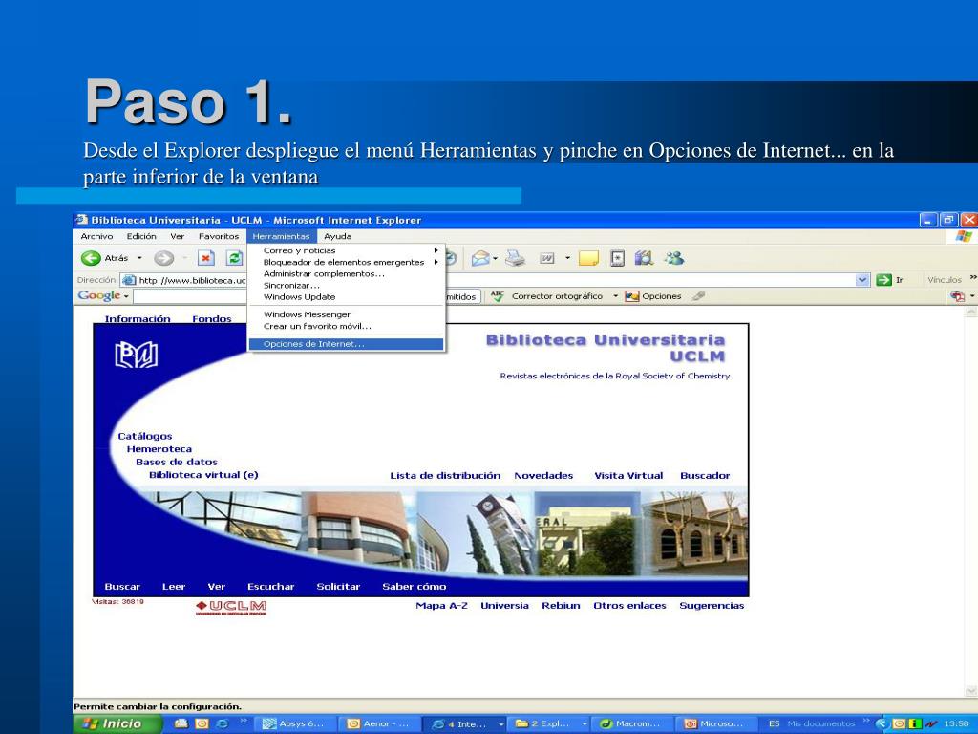Click the binoculars notebook toolbar icon
This screenshot has height=734, width=978.
[644, 258]
